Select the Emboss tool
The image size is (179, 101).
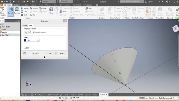[x=34, y=8]
